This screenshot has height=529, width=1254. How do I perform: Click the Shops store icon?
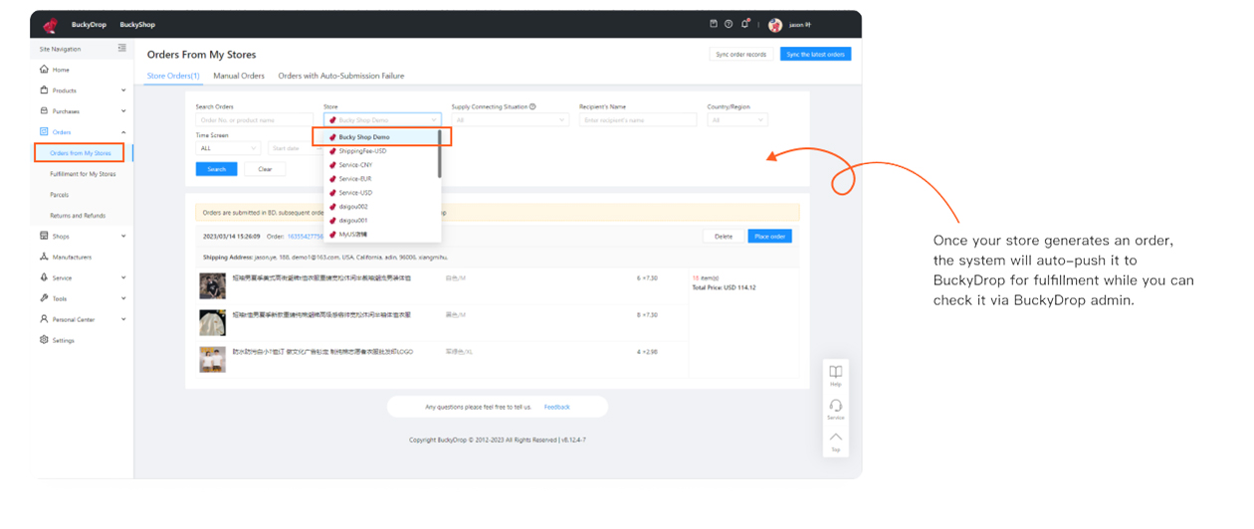coord(44,237)
